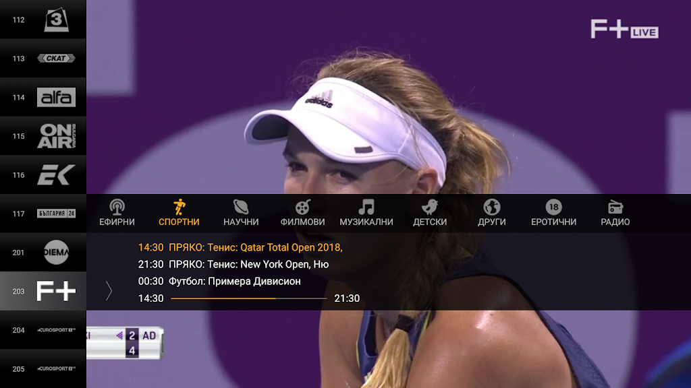Click the program progress bar
691x388 pixels.
point(249,298)
